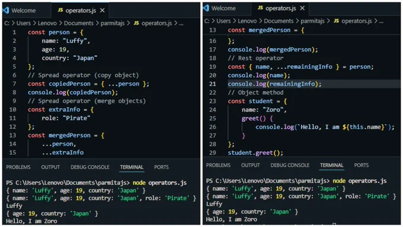Image resolution: width=403 pixels, height=227 pixels.
Task: Expand breadcrumb ellipsis in left window
Action: (181, 24)
